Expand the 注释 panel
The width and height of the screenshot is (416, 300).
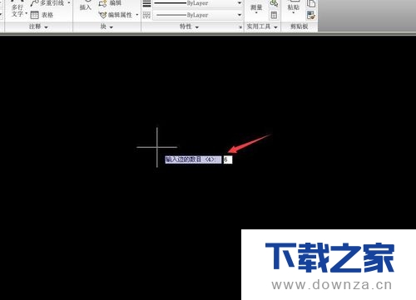click(x=38, y=27)
